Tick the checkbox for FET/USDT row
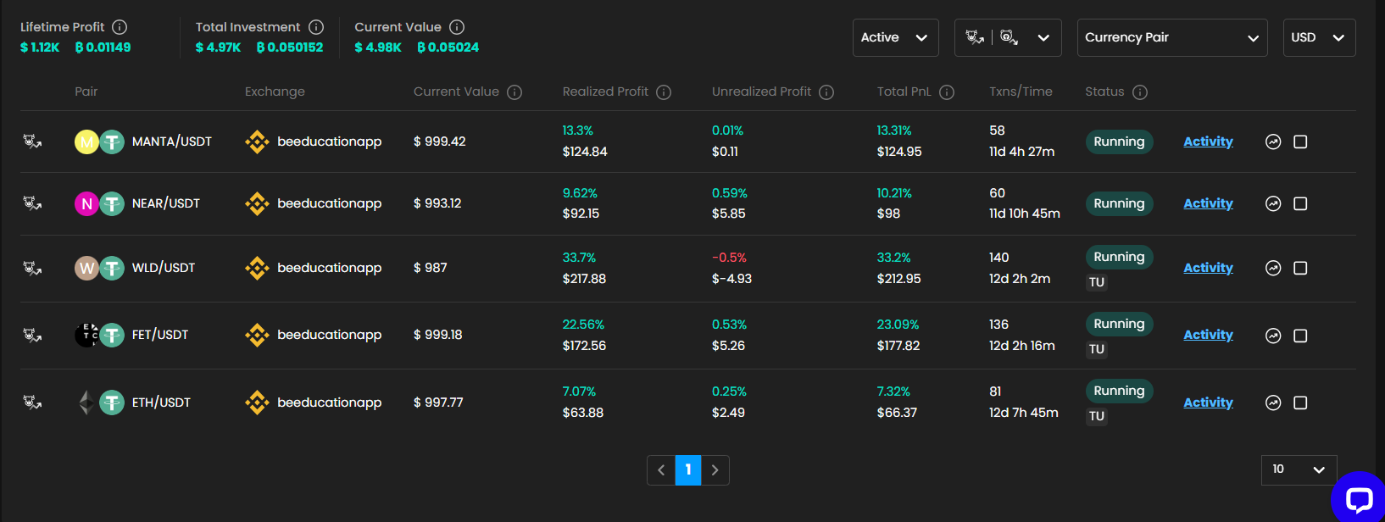This screenshot has height=522, width=1385. 1300,336
